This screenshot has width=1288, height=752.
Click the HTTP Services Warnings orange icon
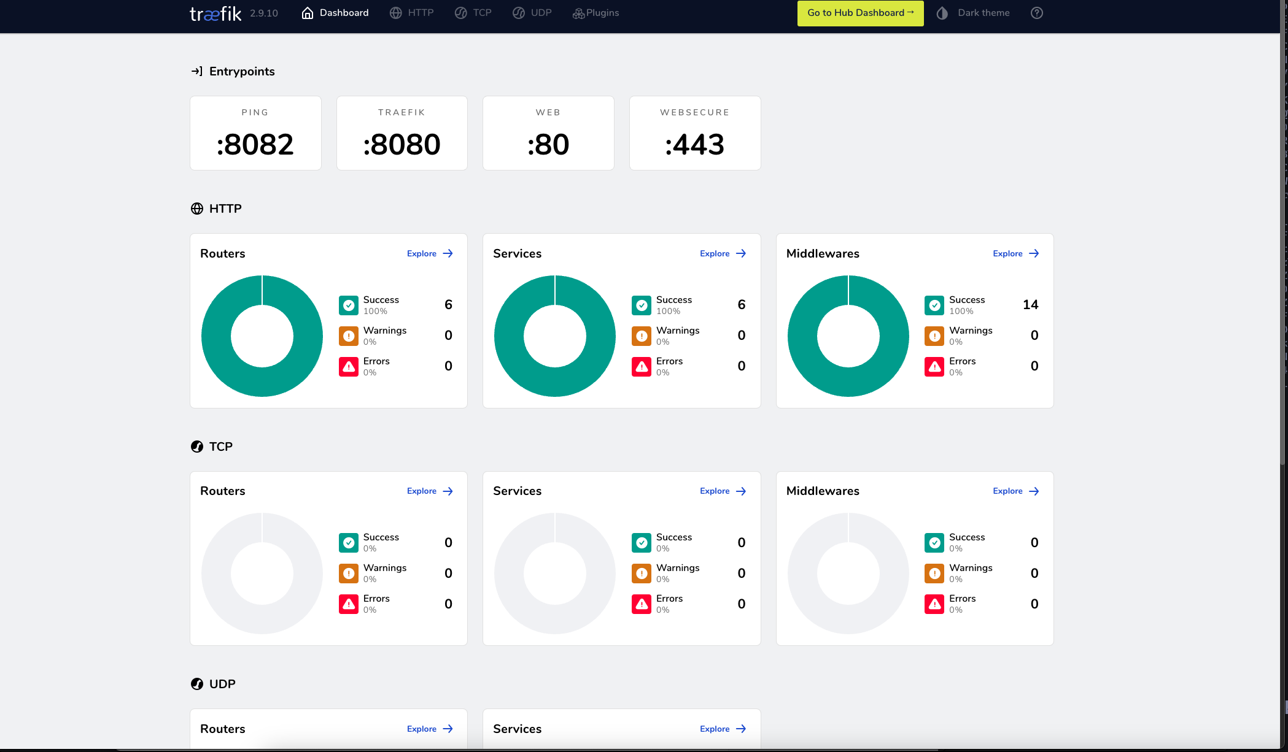coord(642,336)
